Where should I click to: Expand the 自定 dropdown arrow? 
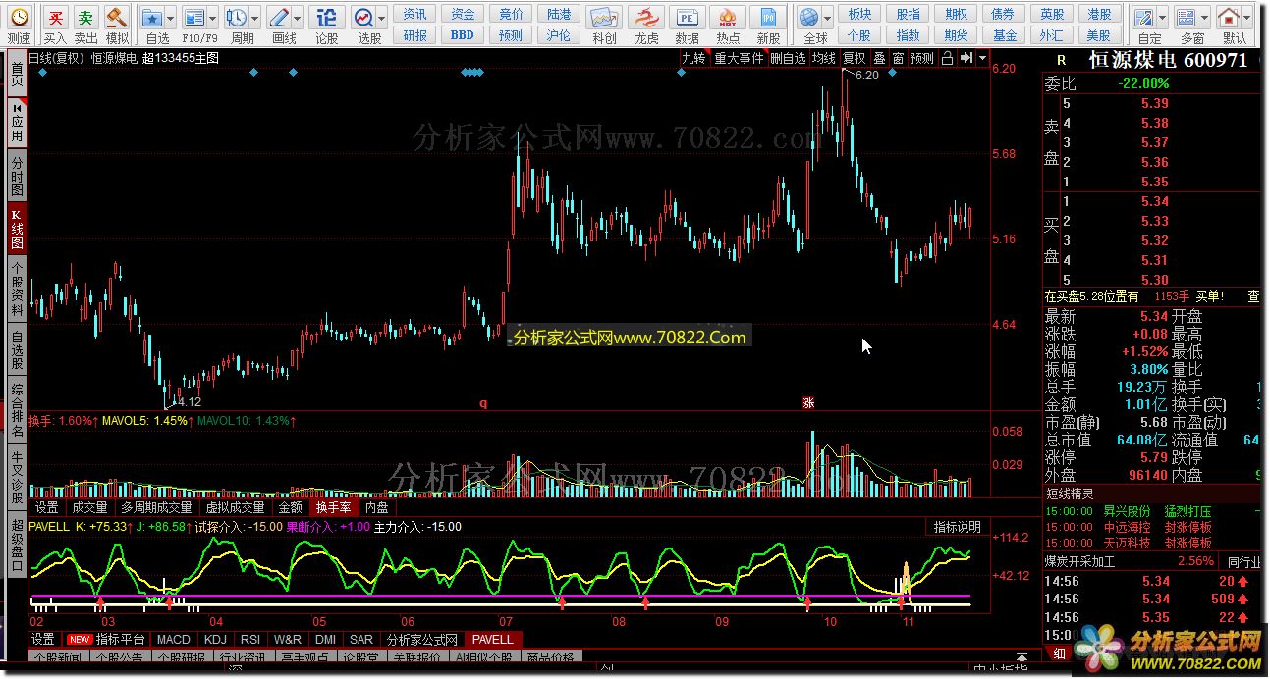1162,18
